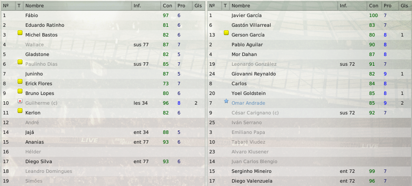The height and width of the screenshot is (186, 412).
Task: Click Javier García's player name
Action: (x=246, y=16)
